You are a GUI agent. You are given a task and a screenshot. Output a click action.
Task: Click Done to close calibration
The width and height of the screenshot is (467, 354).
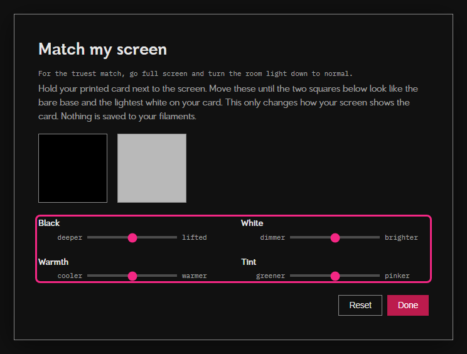coord(408,305)
